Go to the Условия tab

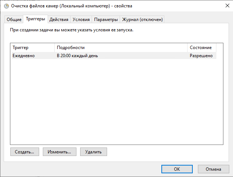81,20
